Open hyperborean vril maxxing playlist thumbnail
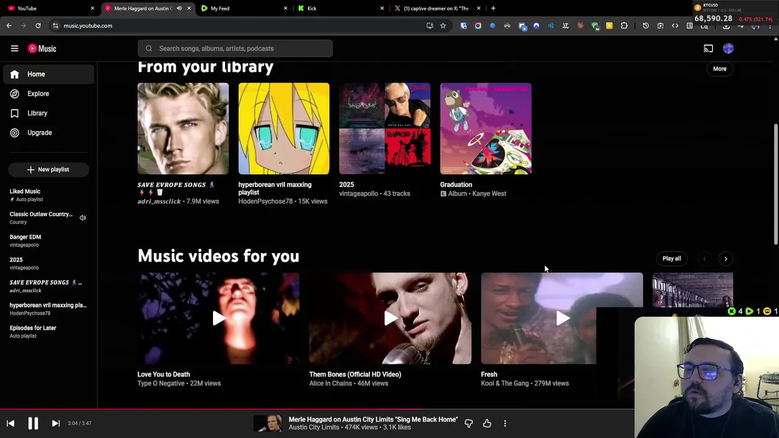The image size is (779, 438). click(x=284, y=129)
